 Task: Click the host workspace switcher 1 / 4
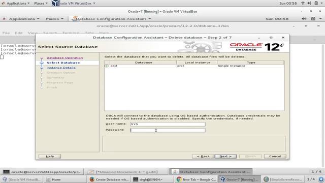pyautogui.click(x=311, y=179)
